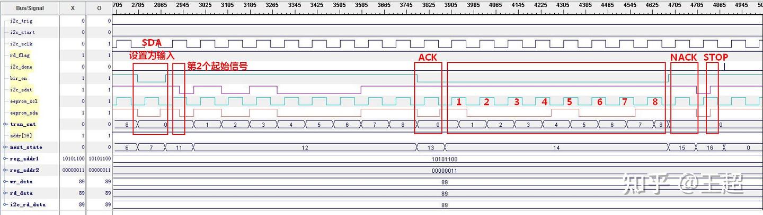
Task: Expand the tran_cnt bus
Action: pyautogui.click(x=5, y=124)
